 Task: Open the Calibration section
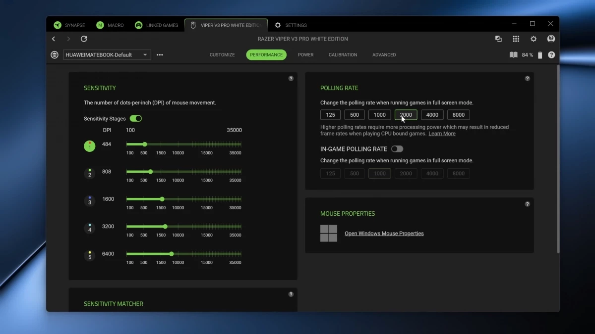[x=343, y=55]
